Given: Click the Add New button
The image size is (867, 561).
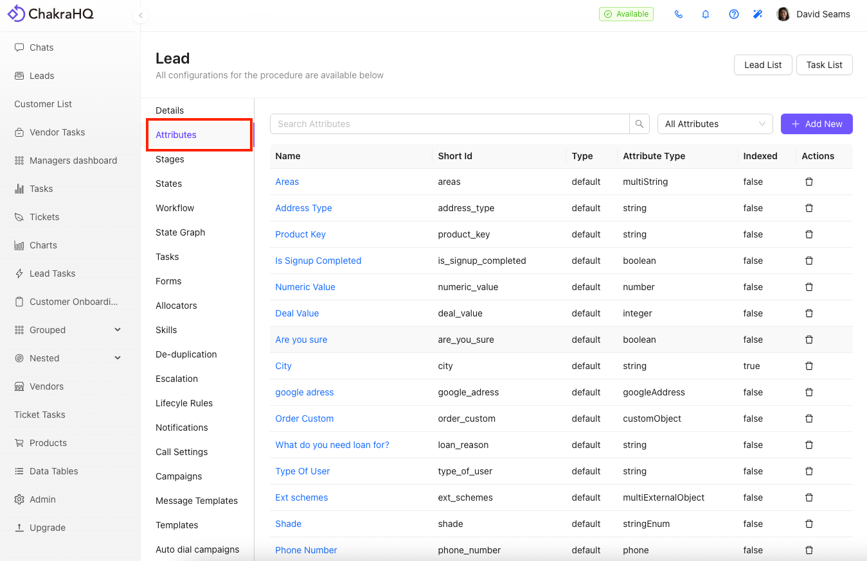Looking at the screenshot, I should click(x=816, y=124).
